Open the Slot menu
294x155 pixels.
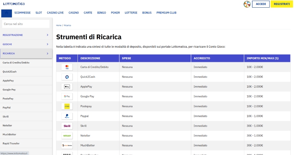tap(39, 13)
